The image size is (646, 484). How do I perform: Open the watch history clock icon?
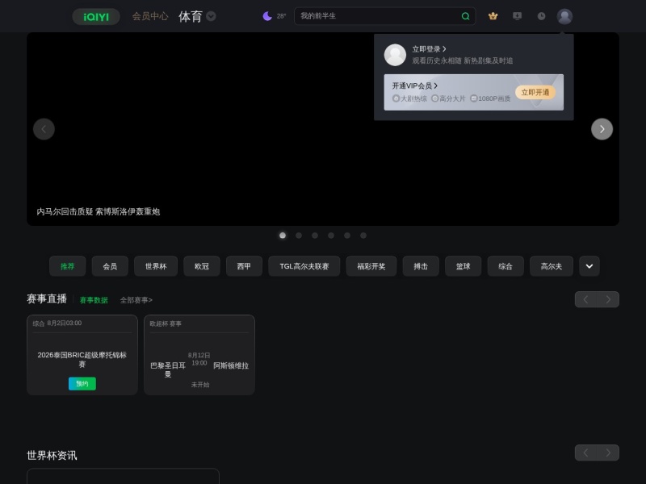pos(541,16)
